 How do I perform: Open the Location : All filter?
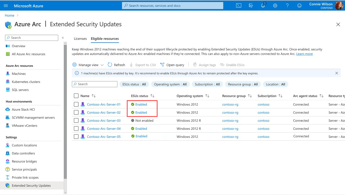pos(275,84)
